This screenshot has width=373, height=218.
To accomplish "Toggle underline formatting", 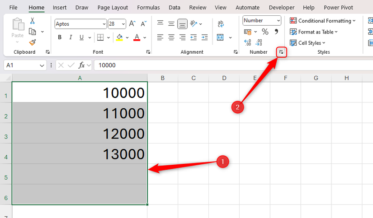I will (x=81, y=37).
